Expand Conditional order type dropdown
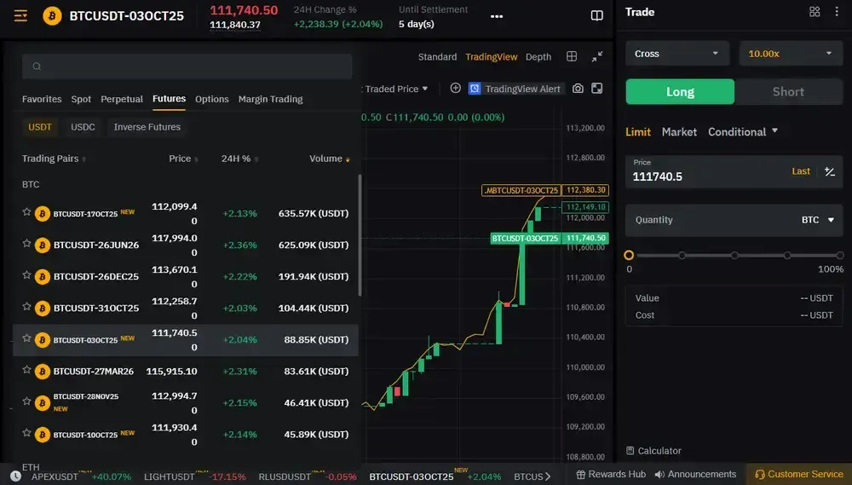This screenshot has width=852, height=485. coord(743,131)
